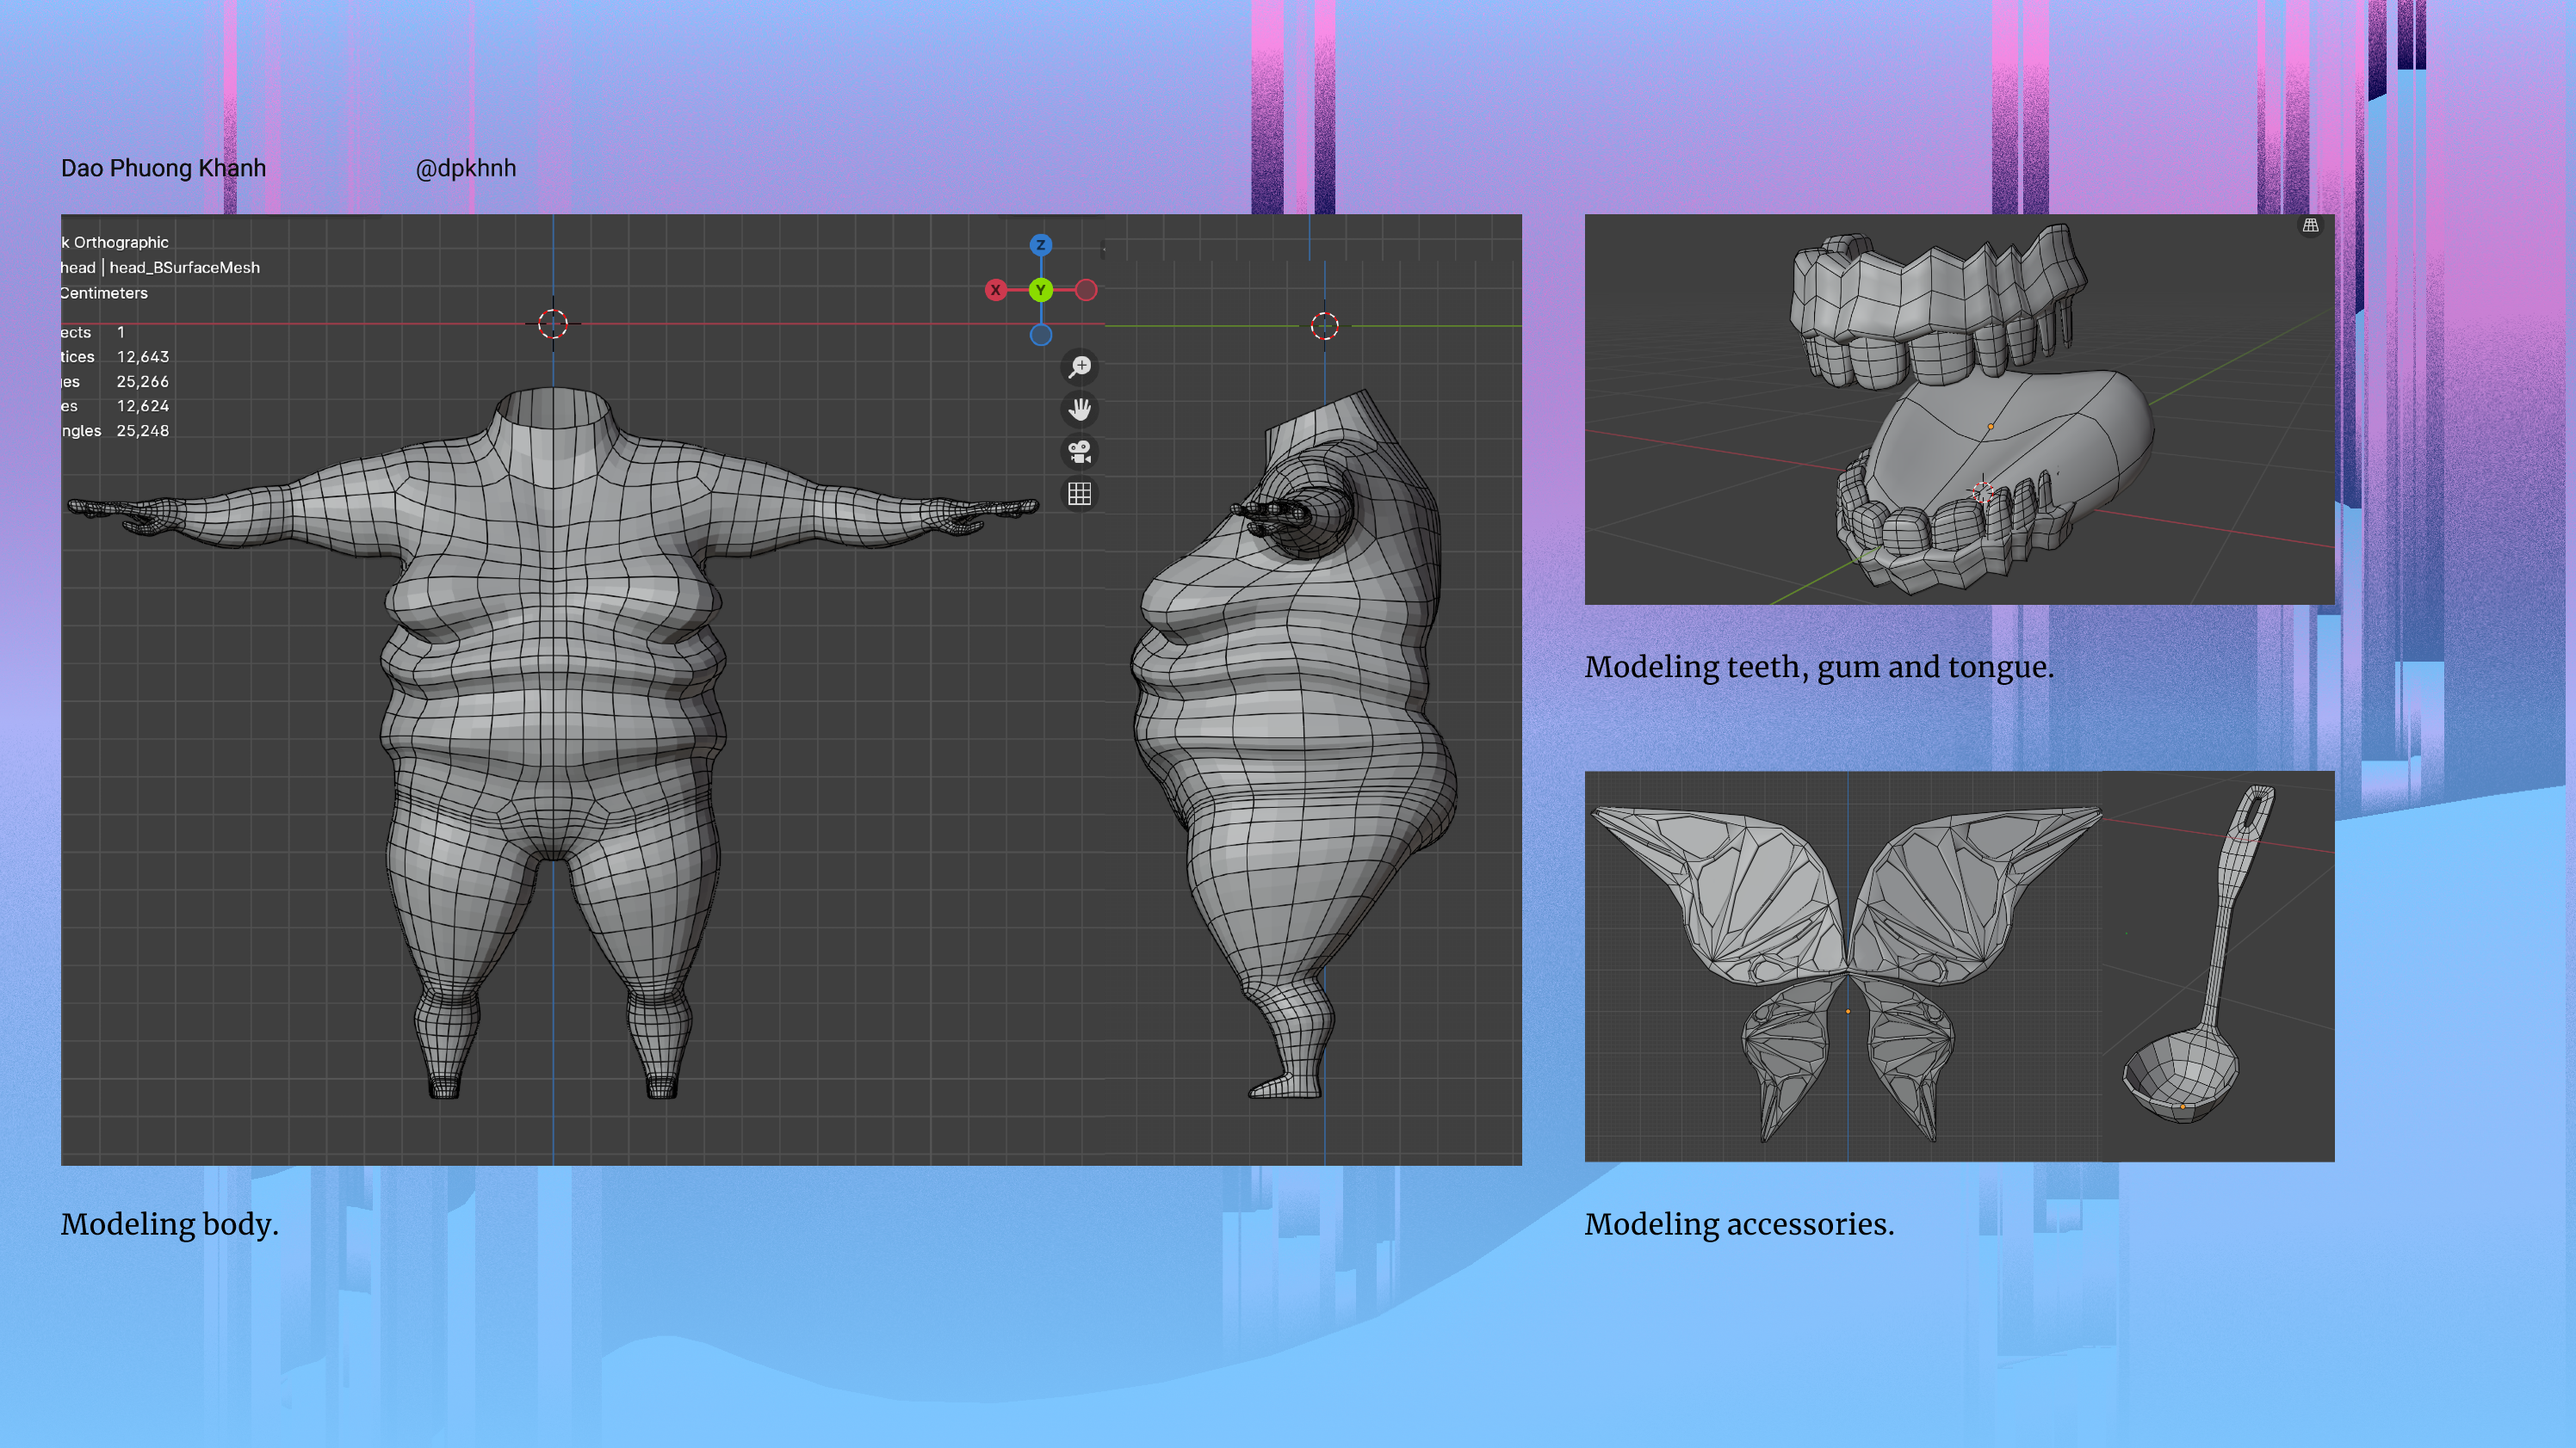Click the 3D cursor in side body view
Viewport: 2576px width, 1448px height.
(x=1324, y=326)
